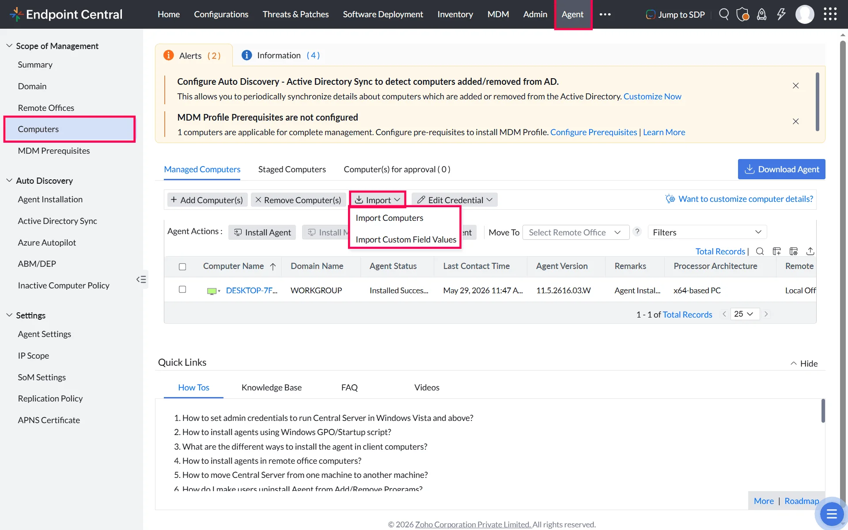Change page size dropdown showing 25
The height and width of the screenshot is (530, 848).
click(745, 314)
